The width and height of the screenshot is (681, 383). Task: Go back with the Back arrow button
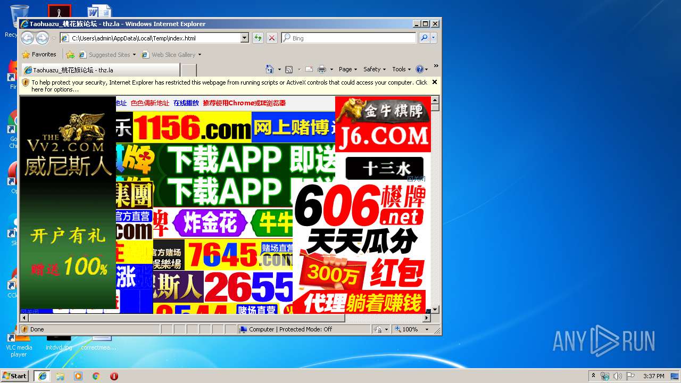point(27,38)
